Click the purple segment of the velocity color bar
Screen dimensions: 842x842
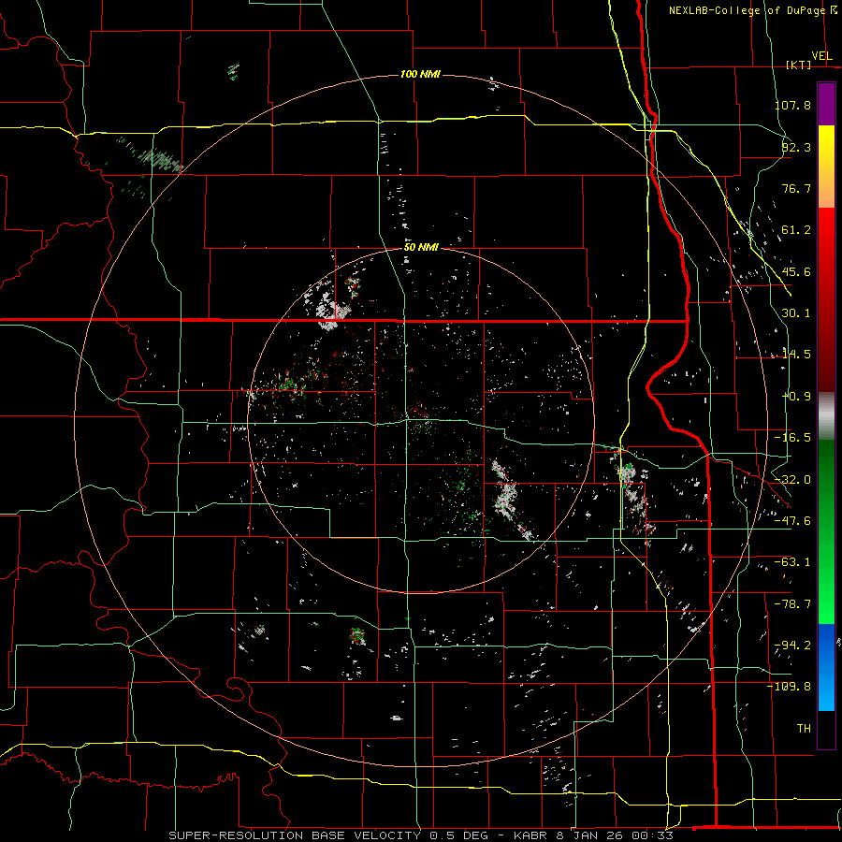click(x=826, y=104)
